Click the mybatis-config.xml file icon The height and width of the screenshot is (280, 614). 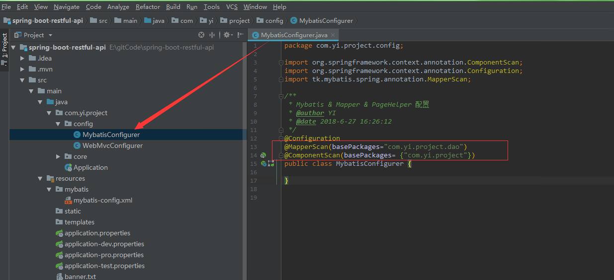(69, 200)
